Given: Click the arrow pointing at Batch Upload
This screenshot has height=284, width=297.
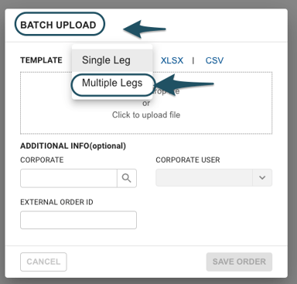Looking at the screenshot, I should [x=145, y=29].
